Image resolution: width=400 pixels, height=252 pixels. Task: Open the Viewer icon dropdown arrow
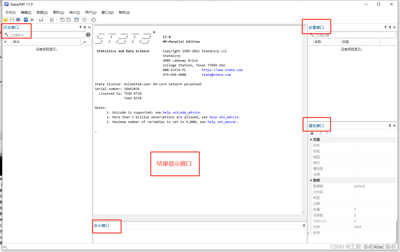pyautogui.click(x=36, y=20)
